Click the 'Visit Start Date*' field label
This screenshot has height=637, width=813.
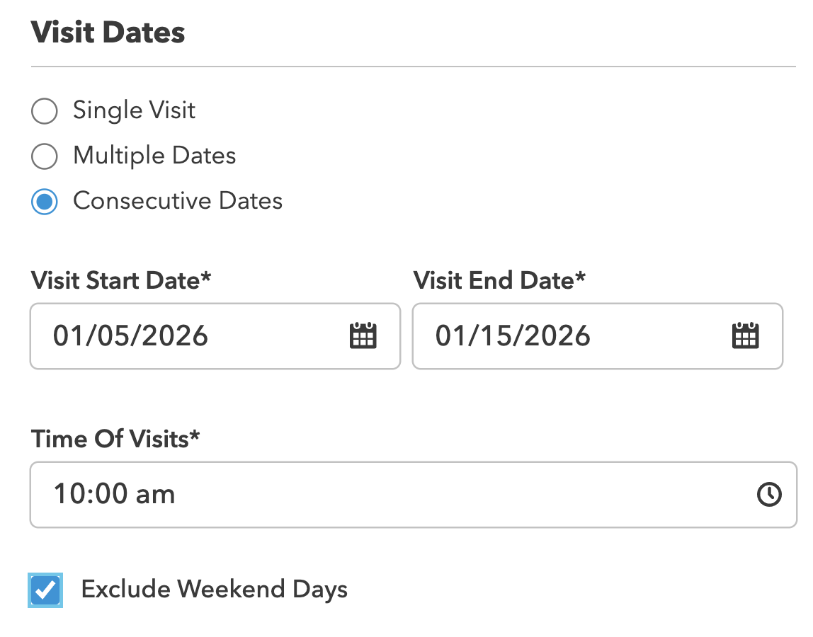(121, 280)
